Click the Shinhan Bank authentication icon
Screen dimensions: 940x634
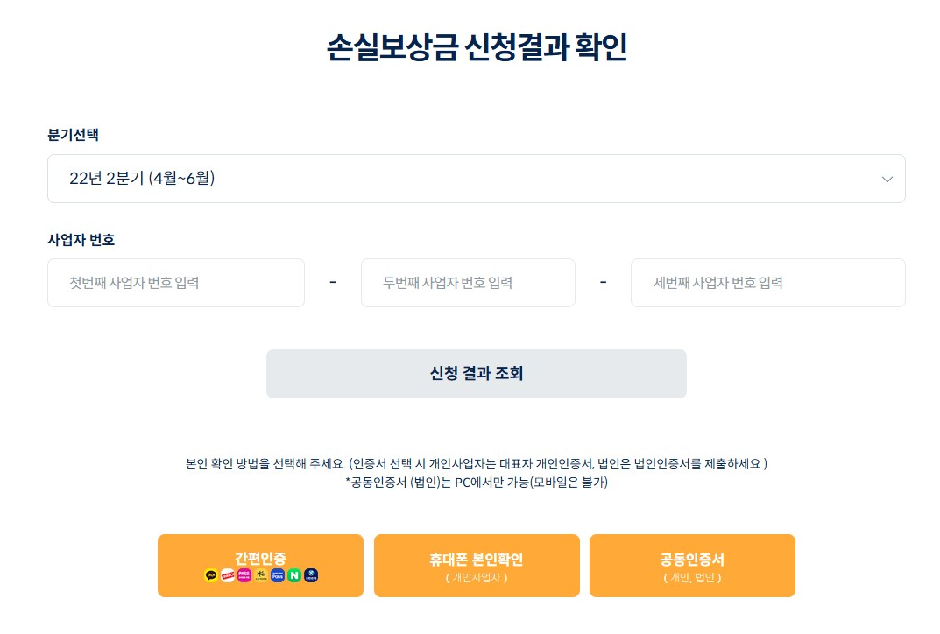coord(311,575)
